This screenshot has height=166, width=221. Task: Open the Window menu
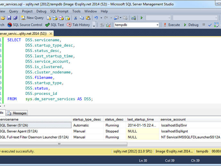tap(91, 11)
